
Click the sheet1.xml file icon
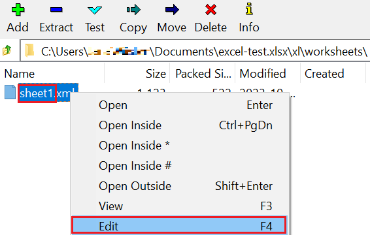click(x=10, y=92)
